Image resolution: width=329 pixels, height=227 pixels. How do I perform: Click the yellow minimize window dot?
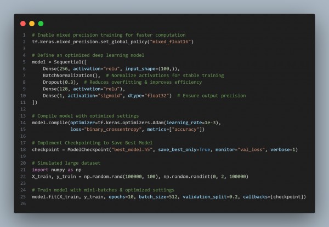click(32, 24)
